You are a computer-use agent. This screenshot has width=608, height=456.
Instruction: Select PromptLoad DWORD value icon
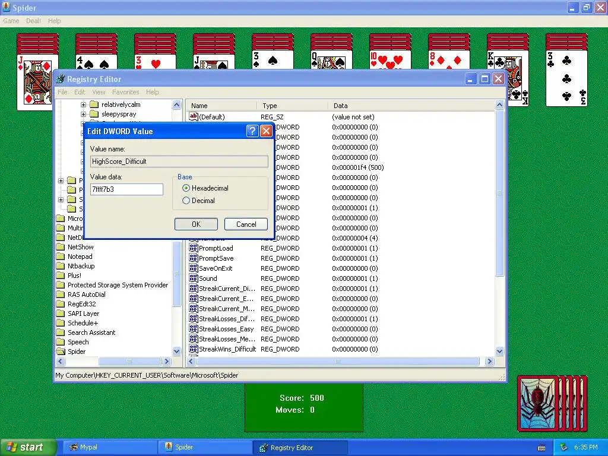point(194,248)
